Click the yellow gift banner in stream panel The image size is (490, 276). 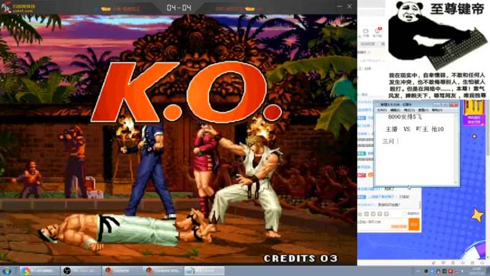pos(473,112)
